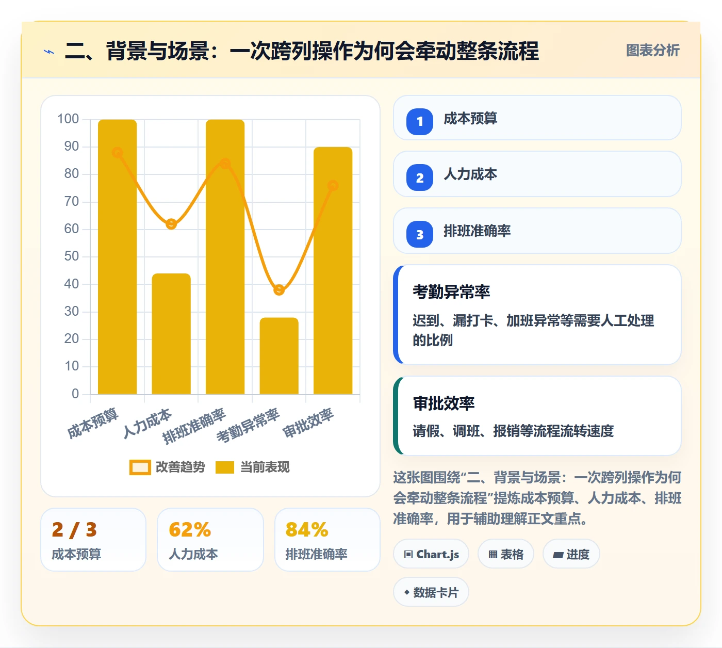Click the 表格 tag
Viewport: 722px width, 648px height.
[506, 554]
